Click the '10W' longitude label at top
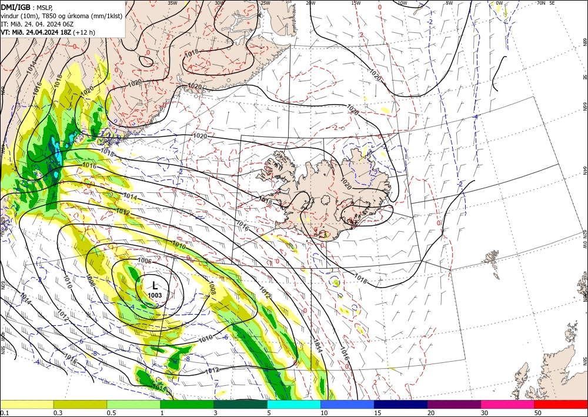 coord(402,3)
